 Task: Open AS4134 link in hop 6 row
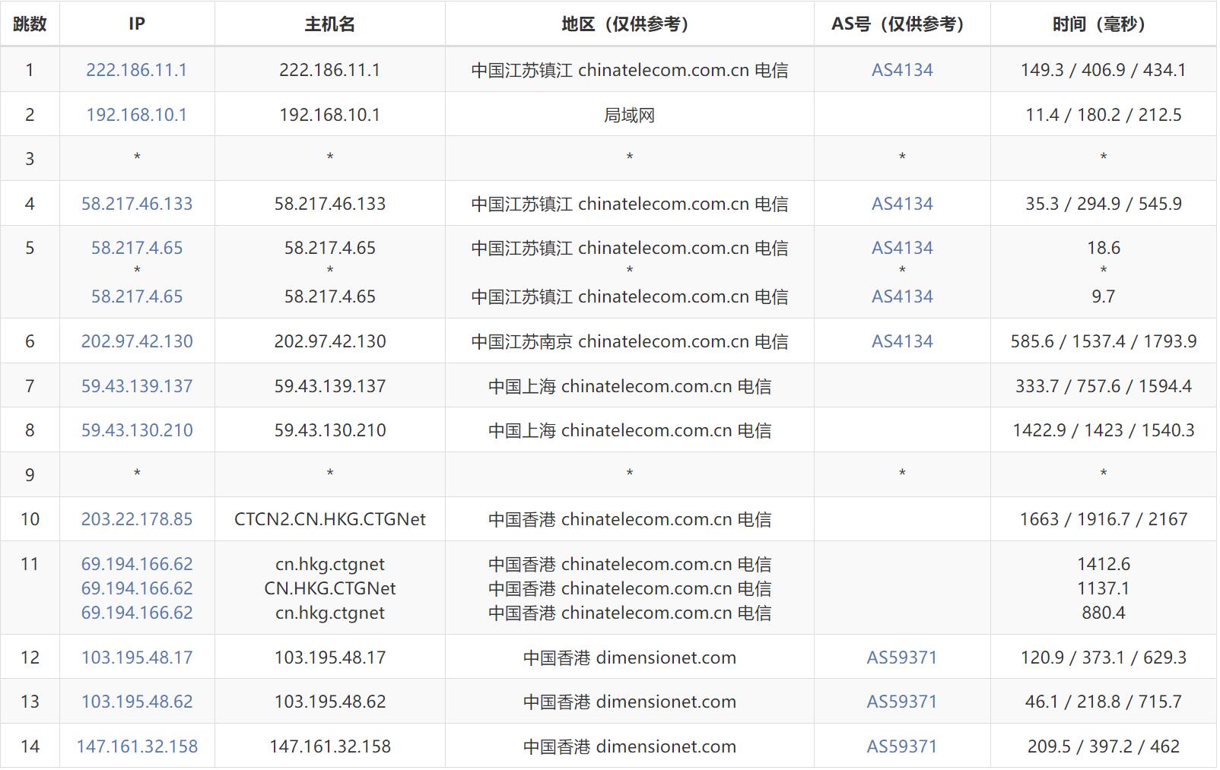902,341
